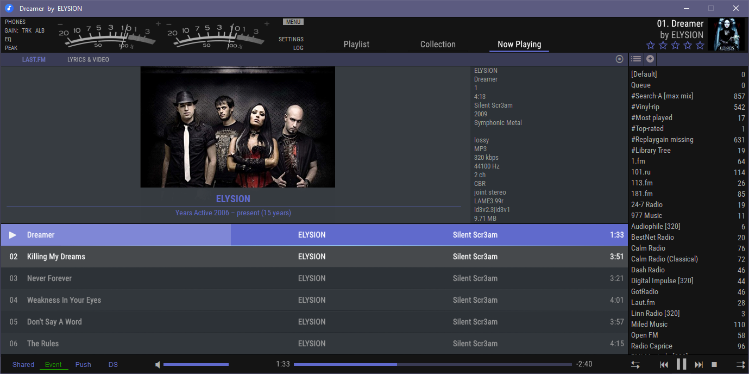
Task: Click the ELYSION band photo
Action: click(x=237, y=127)
